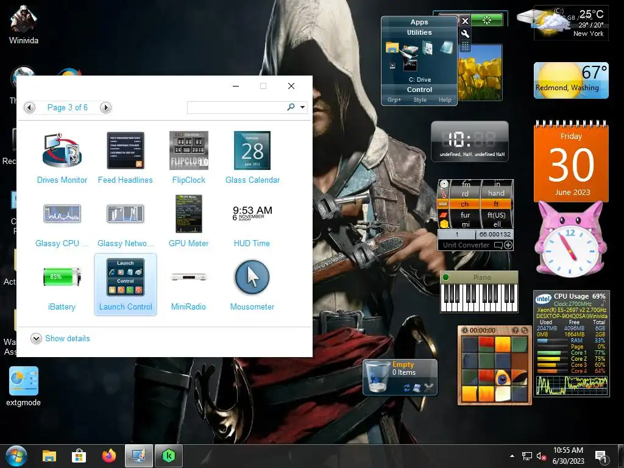Open gadget options wrench icon
This screenshot has height=468, width=624.
[465, 34]
